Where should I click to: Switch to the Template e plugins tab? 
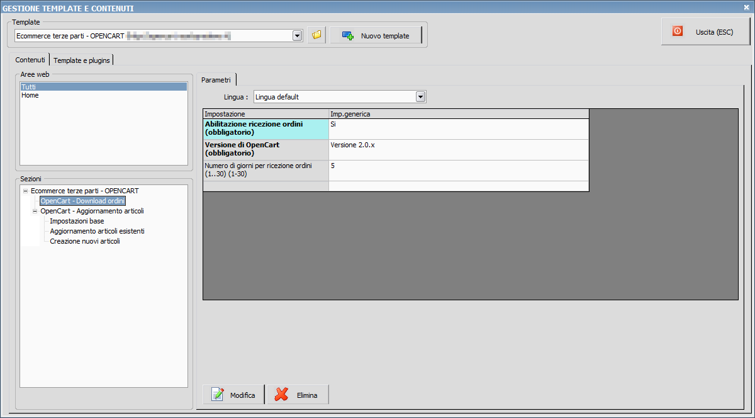point(82,60)
